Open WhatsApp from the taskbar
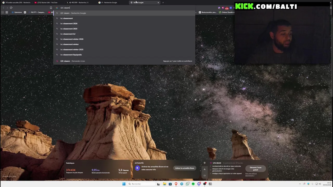The height and width of the screenshot is (187, 333). tap(187, 184)
